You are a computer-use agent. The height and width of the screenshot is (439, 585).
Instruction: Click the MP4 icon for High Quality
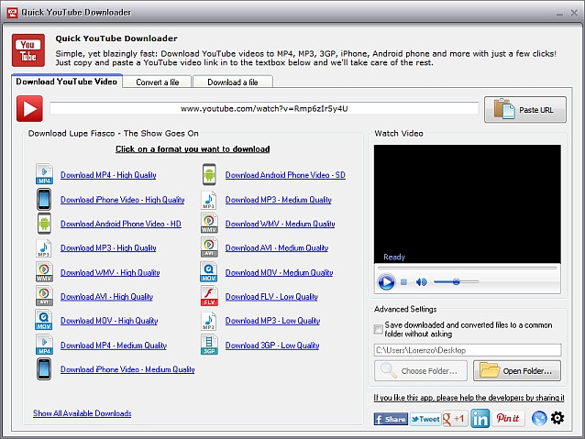(x=44, y=174)
